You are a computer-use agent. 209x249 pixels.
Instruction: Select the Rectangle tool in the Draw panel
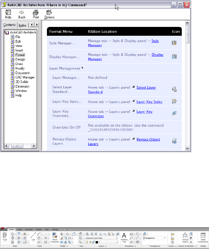point(39,242)
